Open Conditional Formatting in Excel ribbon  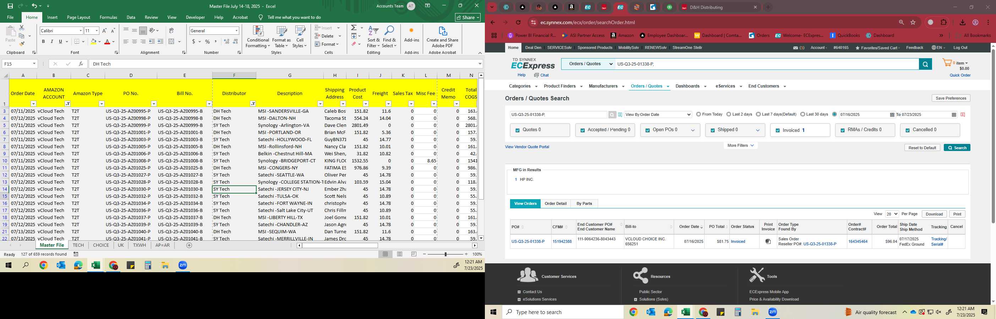258,37
